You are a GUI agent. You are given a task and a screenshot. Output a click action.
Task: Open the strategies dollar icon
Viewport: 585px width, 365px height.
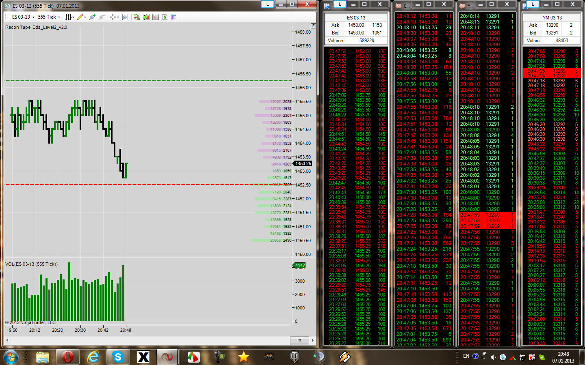coord(165,17)
